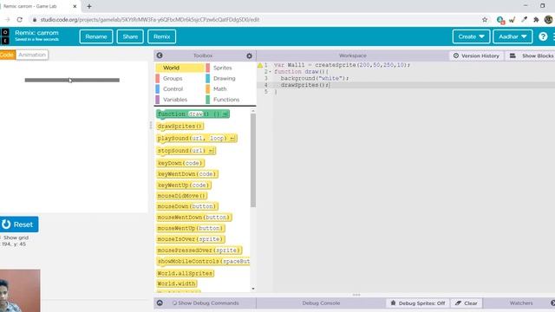Open the Code.org logo home

click(x=5, y=36)
